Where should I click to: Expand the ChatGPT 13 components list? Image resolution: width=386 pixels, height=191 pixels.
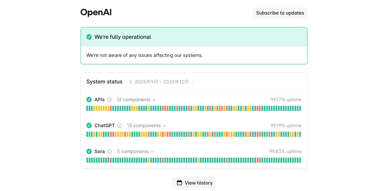point(146,126)
